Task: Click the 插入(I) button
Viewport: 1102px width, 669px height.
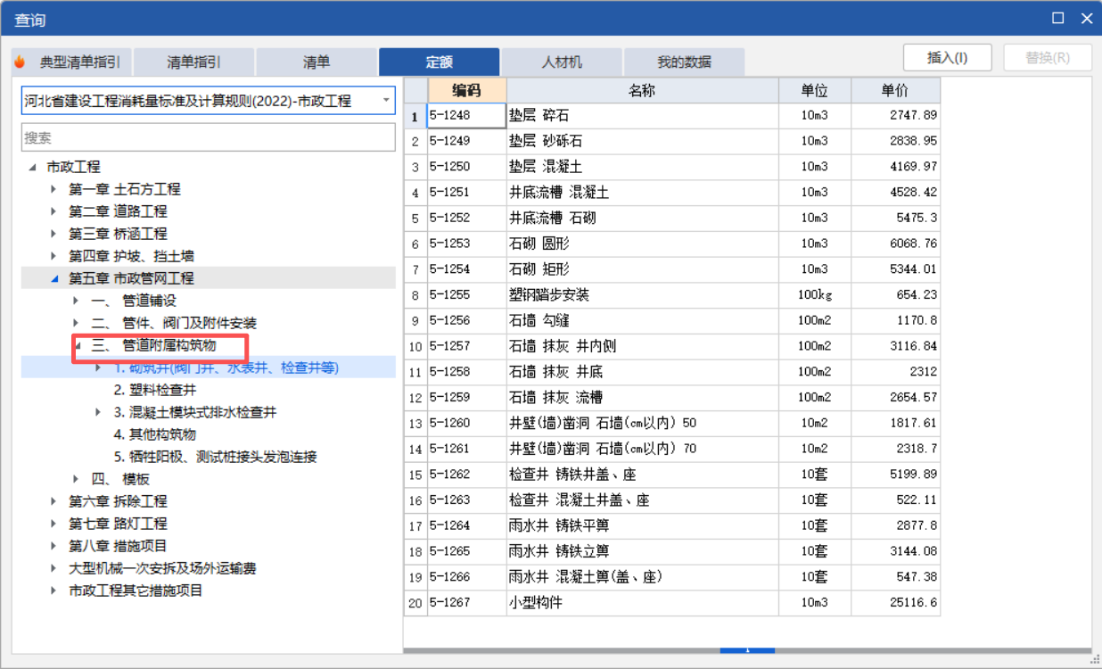Action: [x=948, y=57]
